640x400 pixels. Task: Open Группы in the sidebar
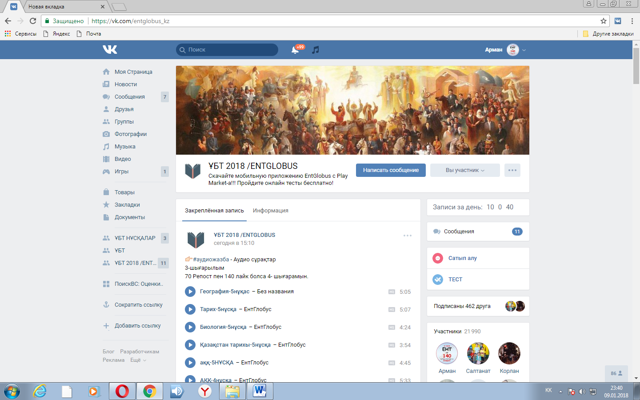coord(124,122)
